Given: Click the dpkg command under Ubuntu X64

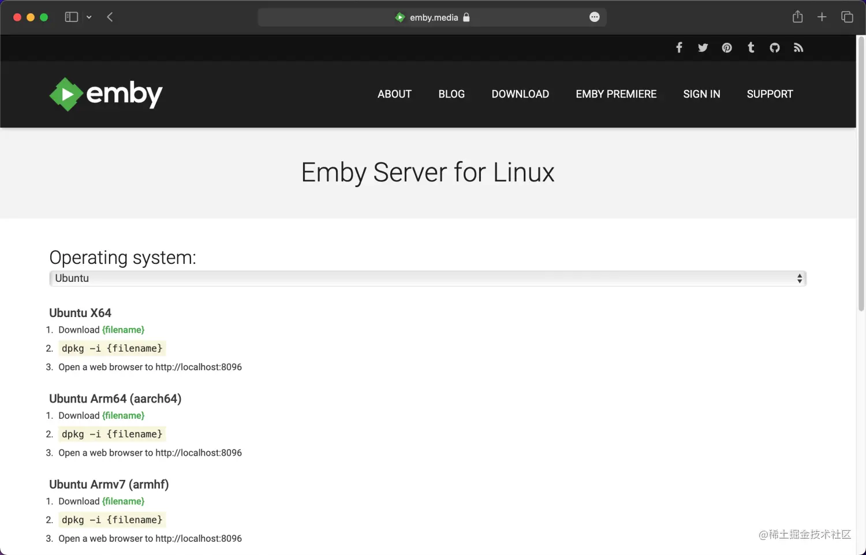Looking at the screenshot, I should [x=112, y=348].
